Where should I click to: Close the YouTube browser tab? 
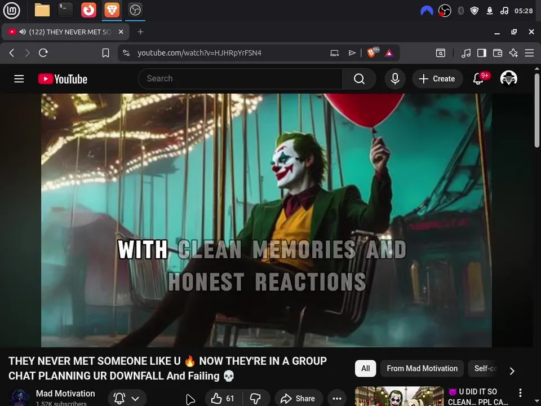(x=121, y=32)
